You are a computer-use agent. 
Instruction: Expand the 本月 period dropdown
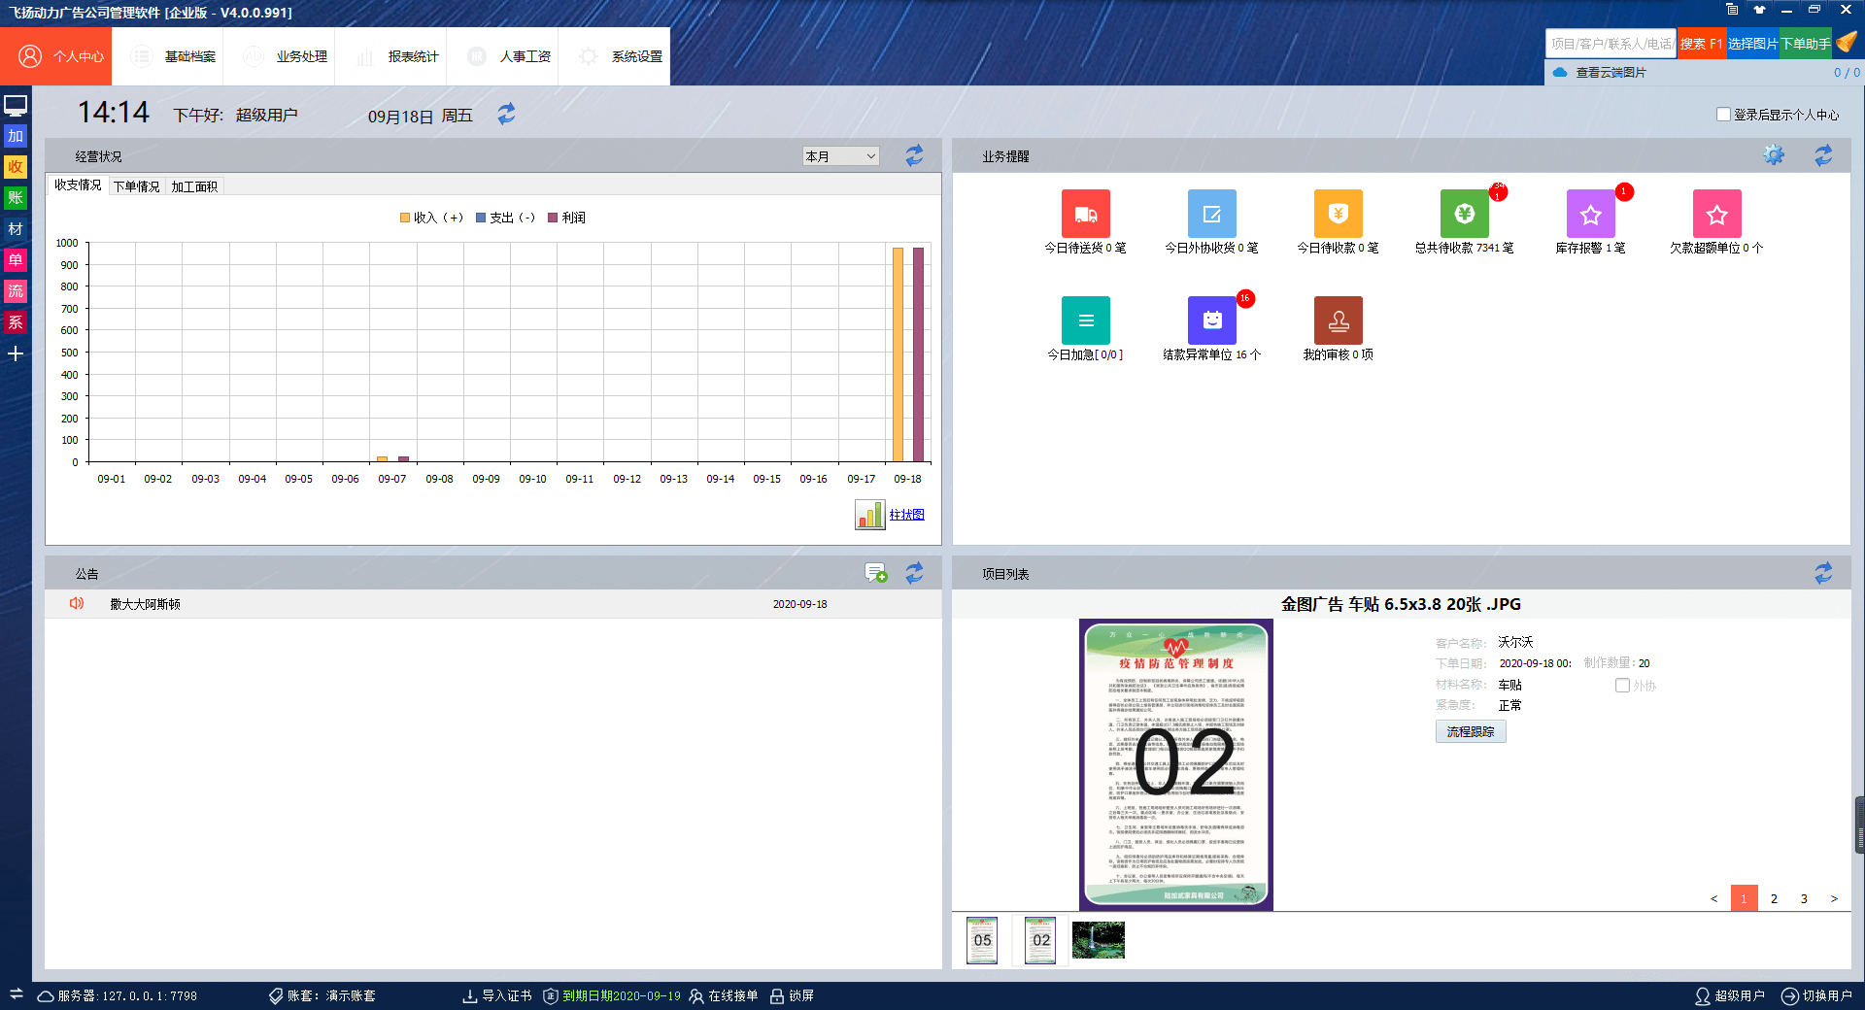[840, 156]
